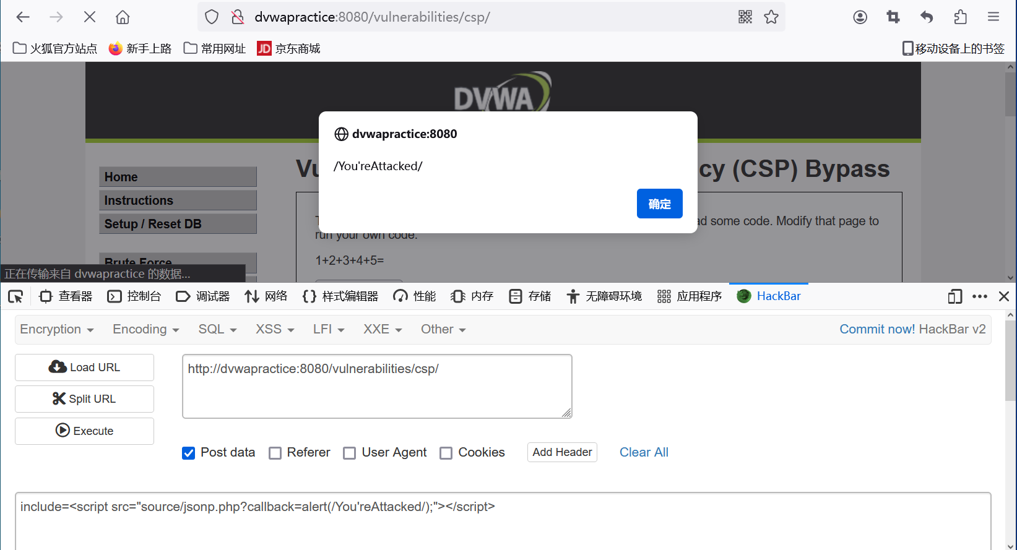Switch to the 网络 network tab

[266, 297]
